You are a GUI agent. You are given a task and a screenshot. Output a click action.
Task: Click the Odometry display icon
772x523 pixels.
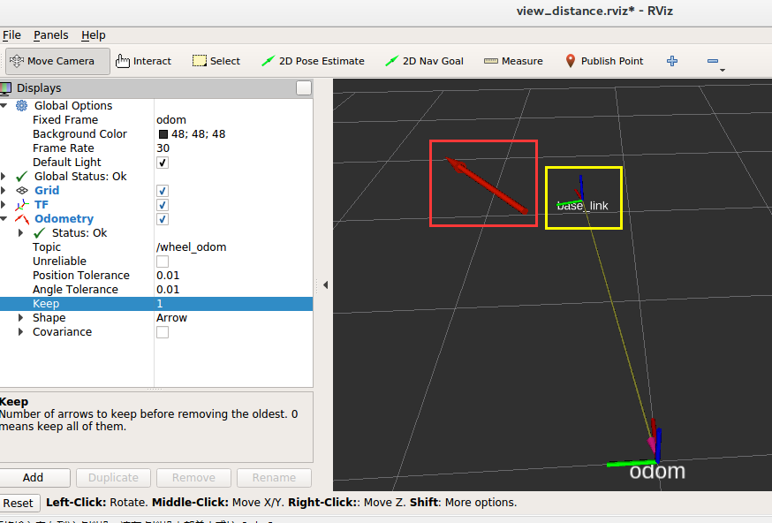pyautogui.click(x=22, y=219)
